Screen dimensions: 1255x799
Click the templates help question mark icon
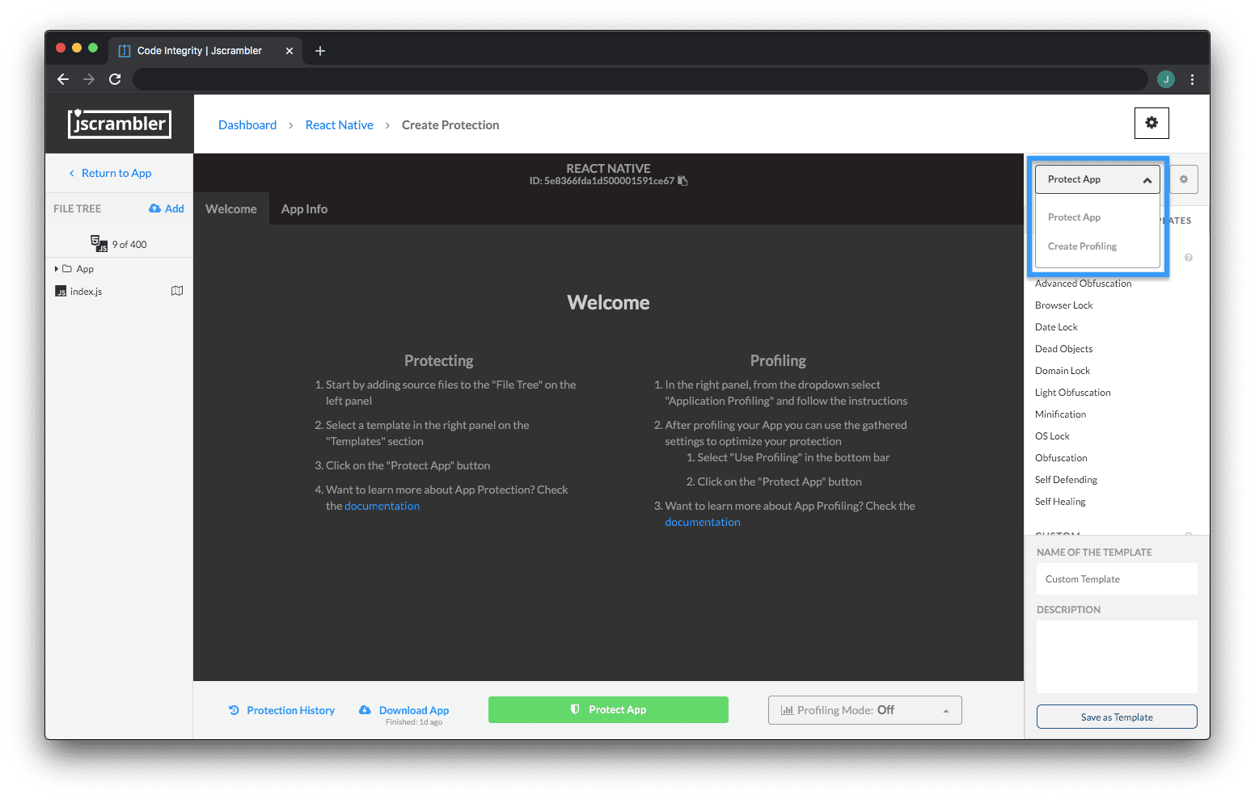(1189, 258)
